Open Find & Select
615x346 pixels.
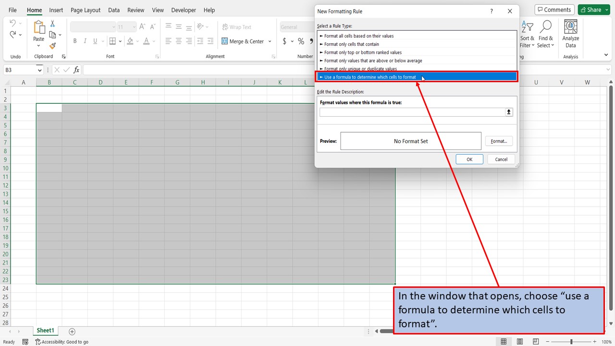(x=545, y=33)
